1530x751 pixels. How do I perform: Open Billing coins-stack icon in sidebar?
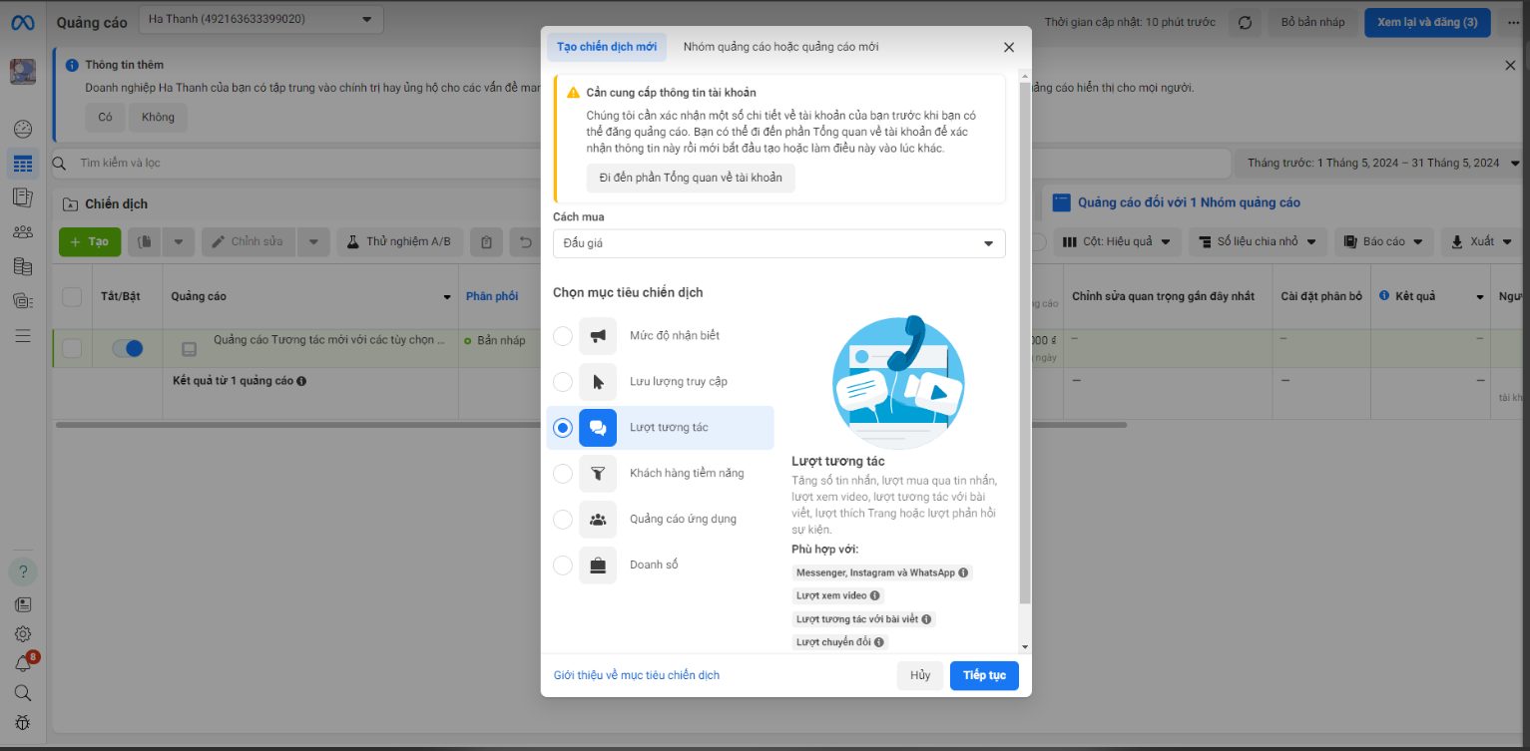click(22, 266)
